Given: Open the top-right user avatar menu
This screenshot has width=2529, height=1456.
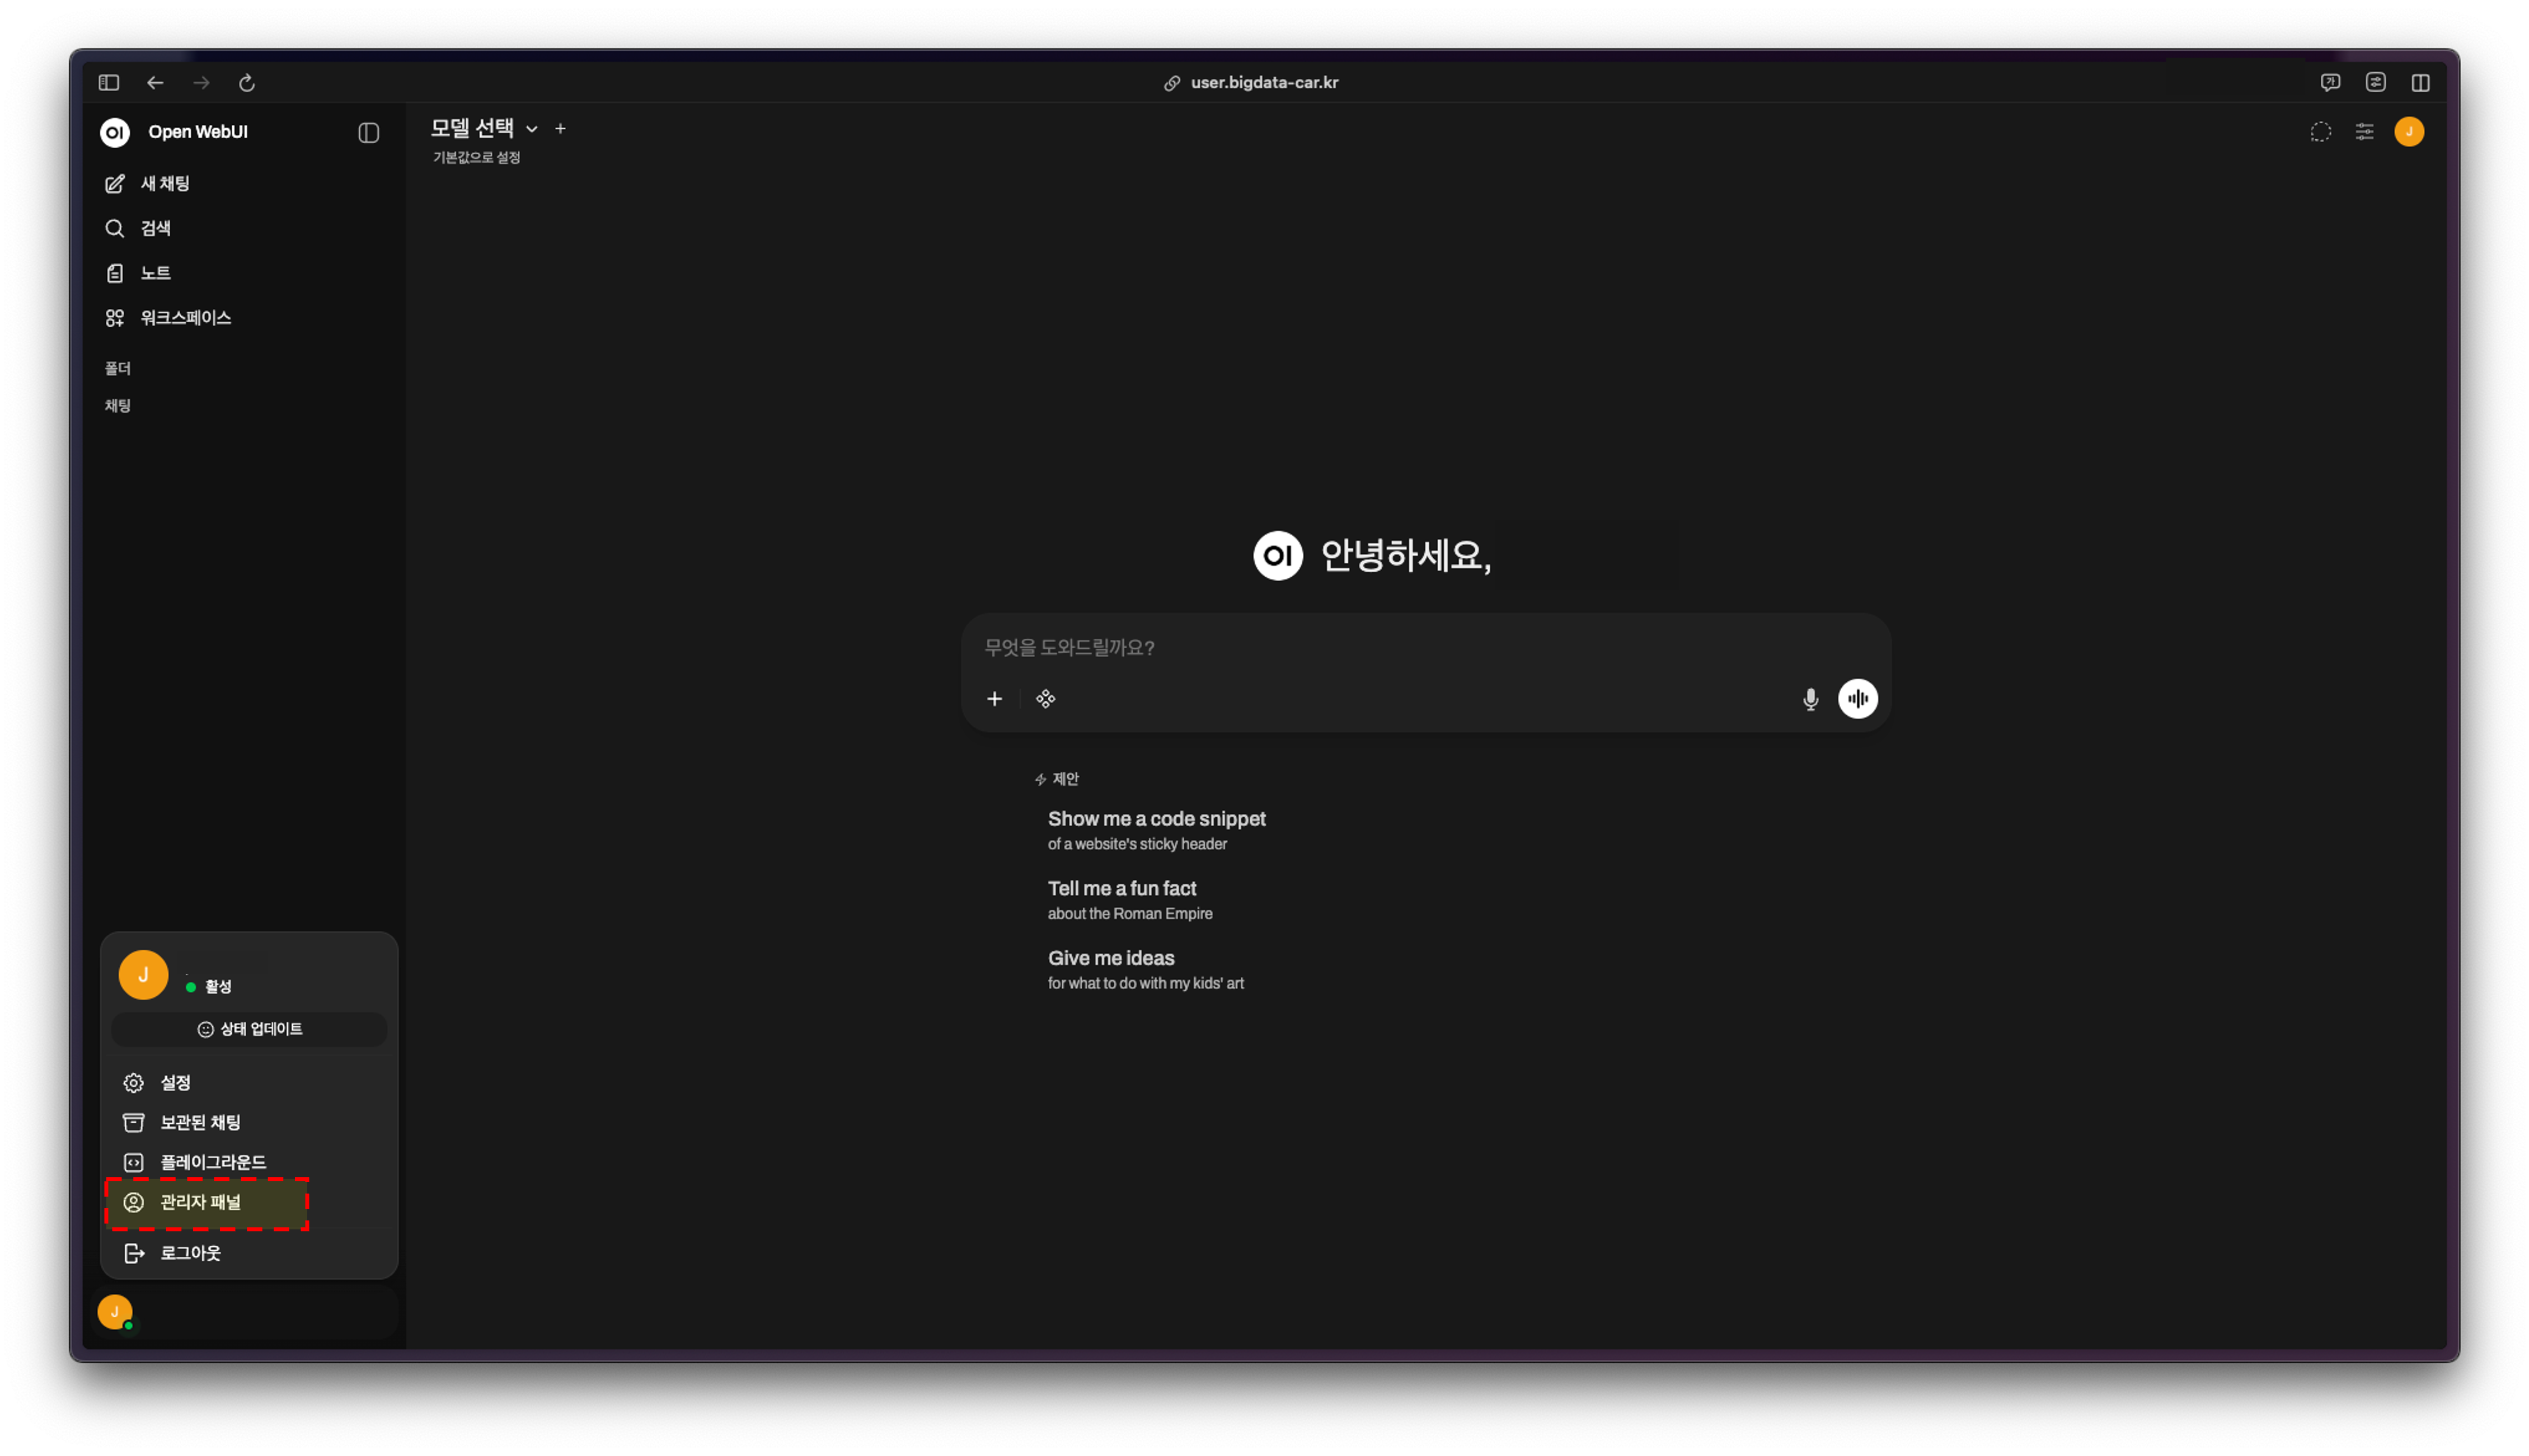Looking at the screenshot, I should (2409, 132).
